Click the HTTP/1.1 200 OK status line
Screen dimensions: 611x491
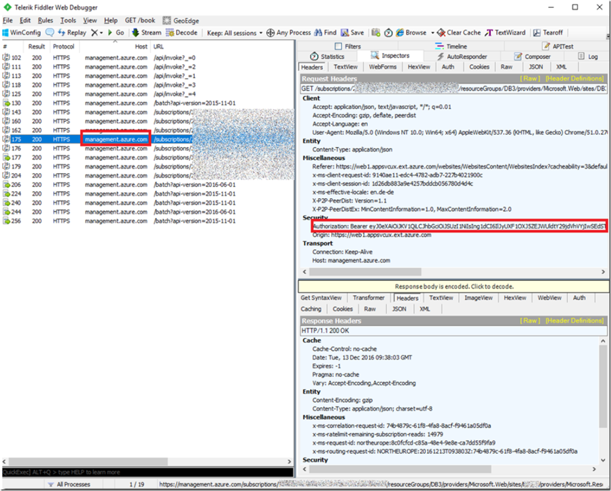pos(454,331)
